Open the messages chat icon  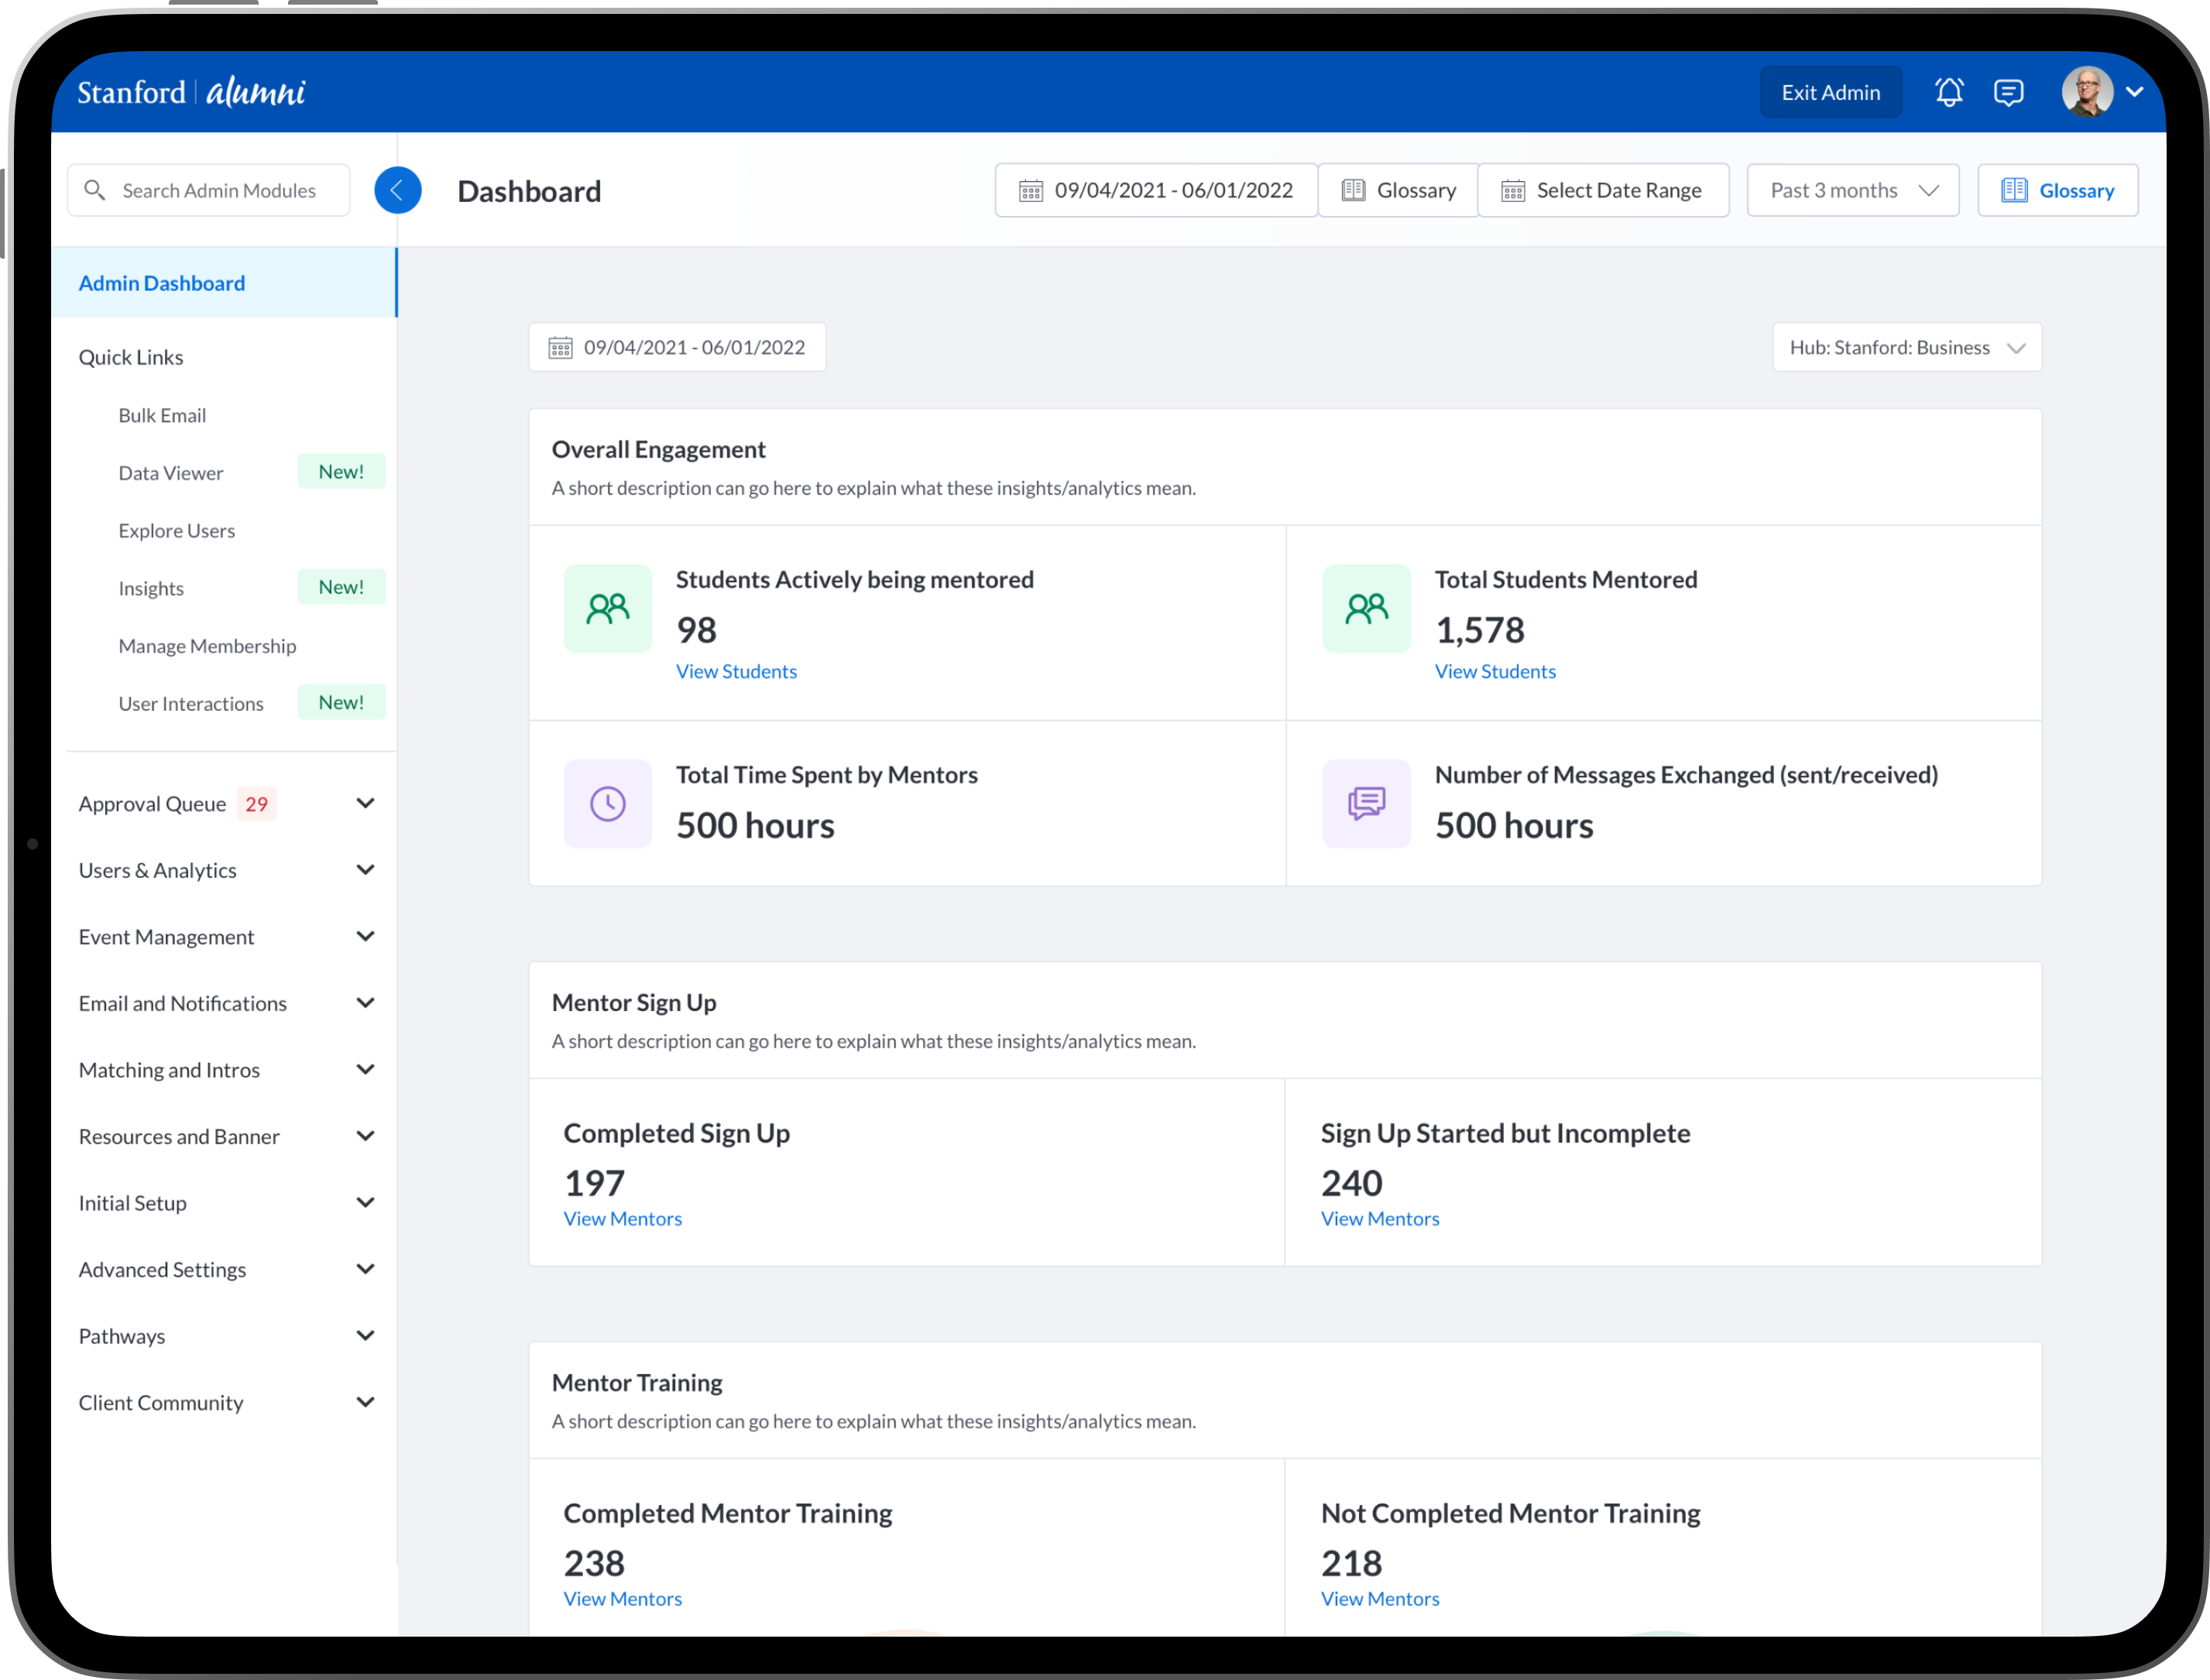tap(2008, 92)
